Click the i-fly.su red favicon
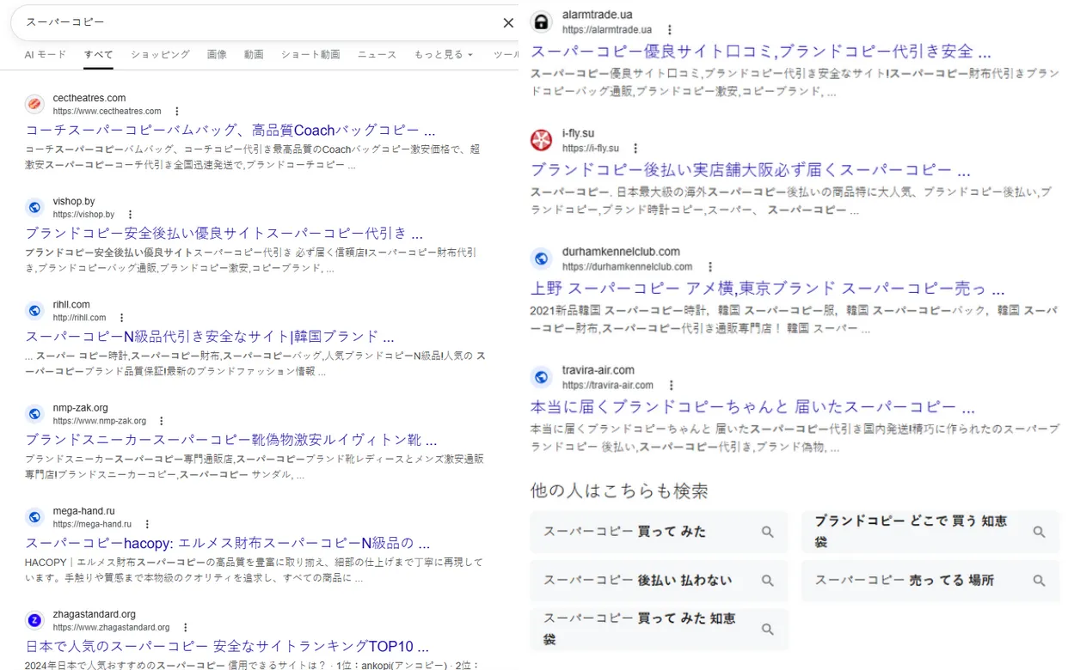This screenshot has height=670, width=1068. pyautogui.click(x=541, y=140)
